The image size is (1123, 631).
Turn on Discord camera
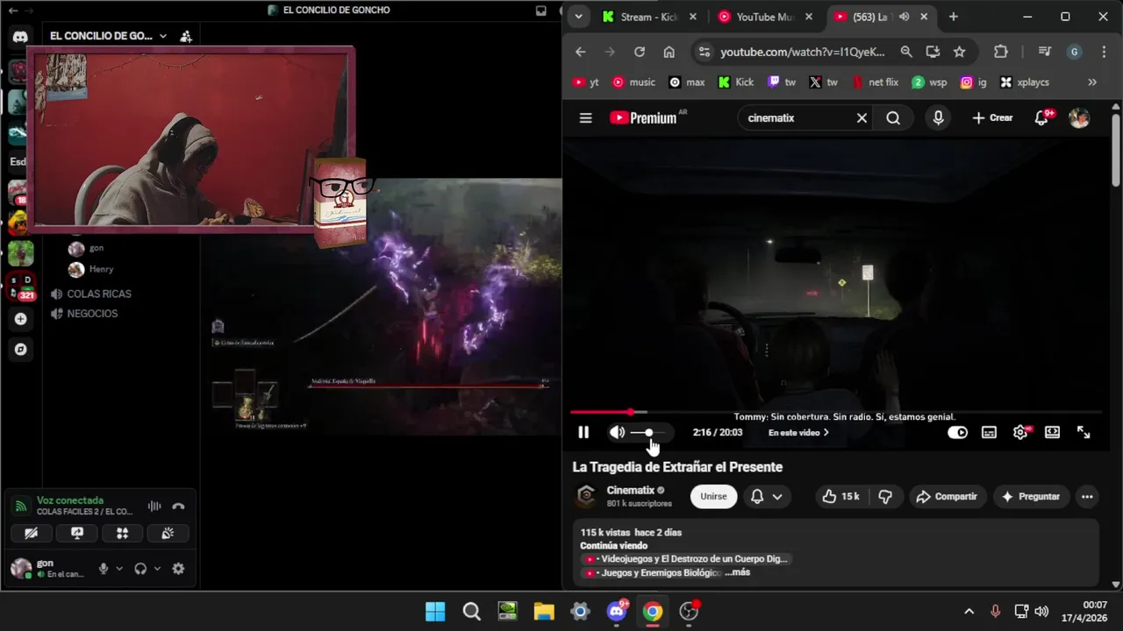(32, 533)
